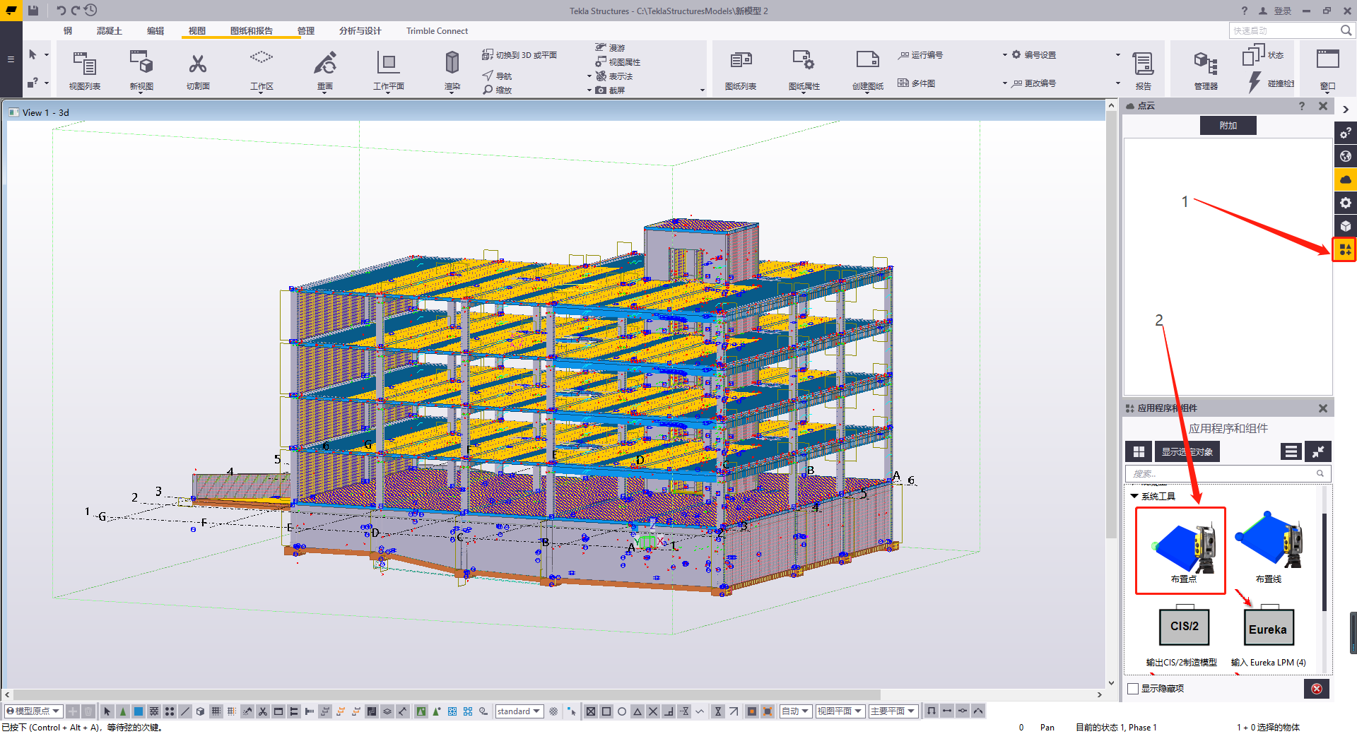
Task: Click the side pane gear icon
Action: (1345, 203)
